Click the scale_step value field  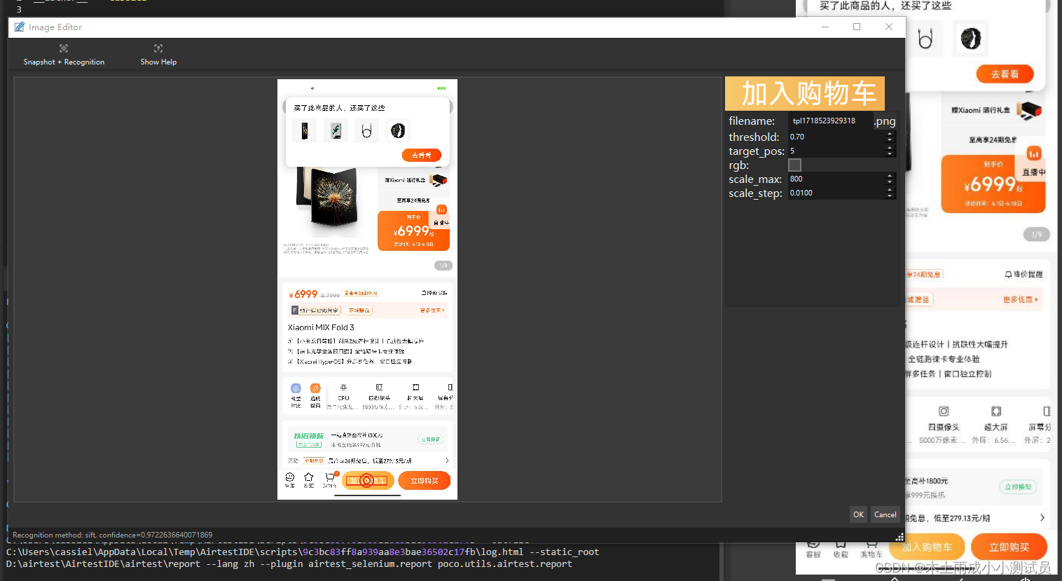pos(836,193)
